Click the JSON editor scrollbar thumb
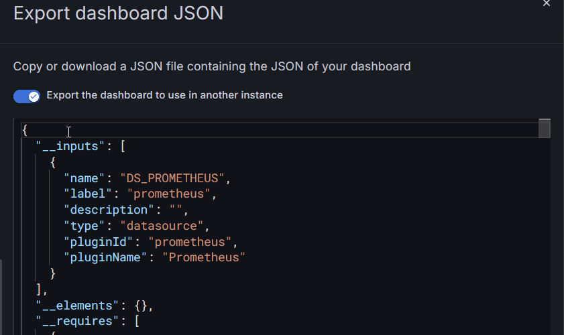 click(x=545, y=129)
